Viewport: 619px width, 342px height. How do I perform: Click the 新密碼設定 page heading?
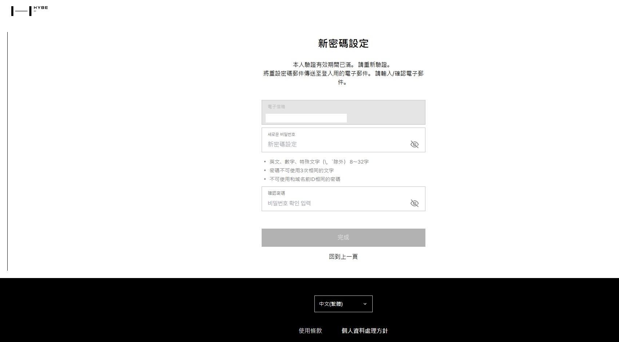click(343, 44)
